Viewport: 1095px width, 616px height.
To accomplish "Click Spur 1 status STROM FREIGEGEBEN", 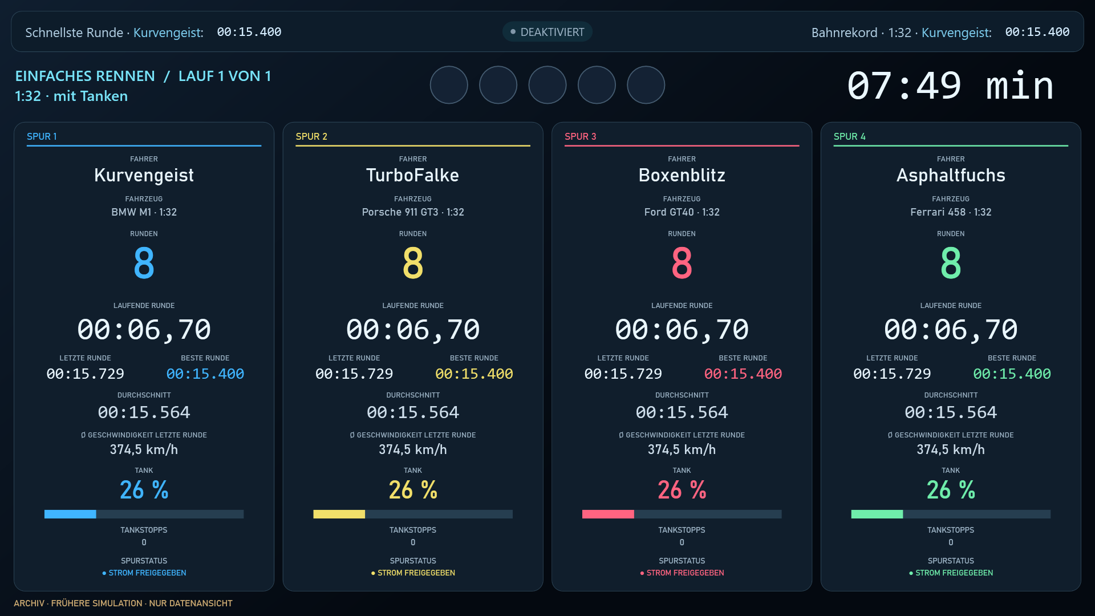I will click(x=144, y=573).
